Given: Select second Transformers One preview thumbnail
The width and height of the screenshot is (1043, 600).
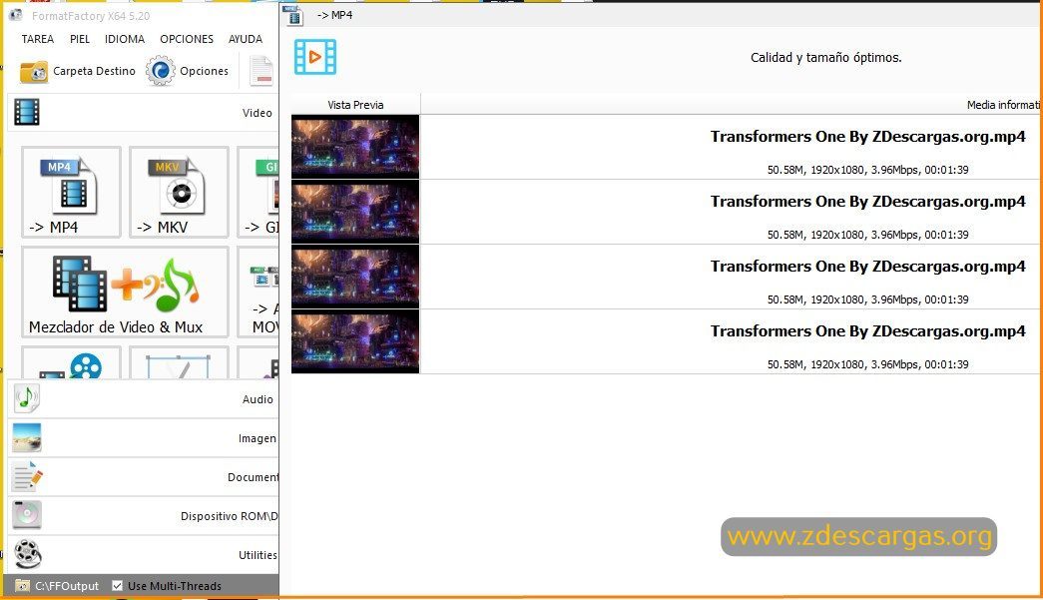Looking at the screenshot, I should point(355,212).
